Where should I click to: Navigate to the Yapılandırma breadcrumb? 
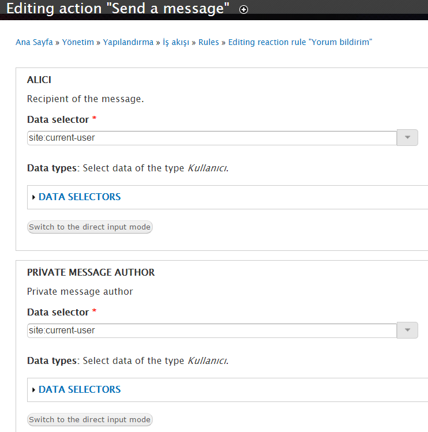pos(128,43)
